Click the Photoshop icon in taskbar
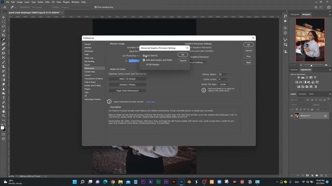332x186 pixels. [181, 182]
